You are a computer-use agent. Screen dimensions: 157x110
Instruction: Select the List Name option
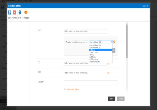[x=101, y=57]
